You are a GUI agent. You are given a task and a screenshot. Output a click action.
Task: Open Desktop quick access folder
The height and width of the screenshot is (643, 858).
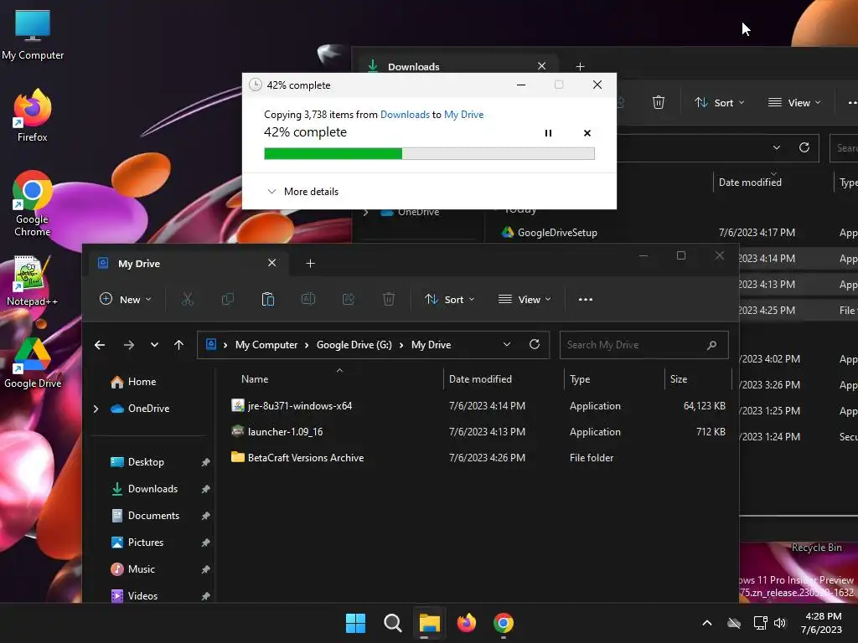click(x=137, y=462)
